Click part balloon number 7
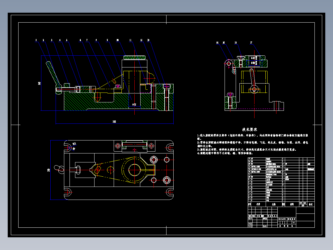The width and height of the screenshot is (333, 250). 87,40
